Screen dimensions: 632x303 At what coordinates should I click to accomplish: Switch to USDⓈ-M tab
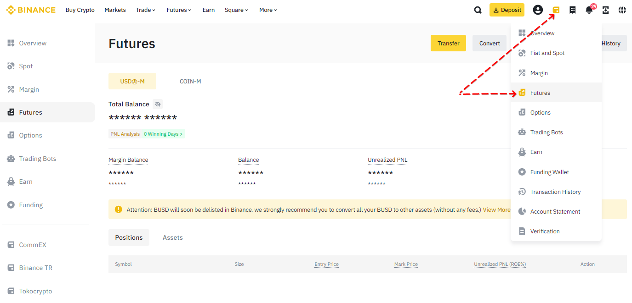[x=132, y=81]
